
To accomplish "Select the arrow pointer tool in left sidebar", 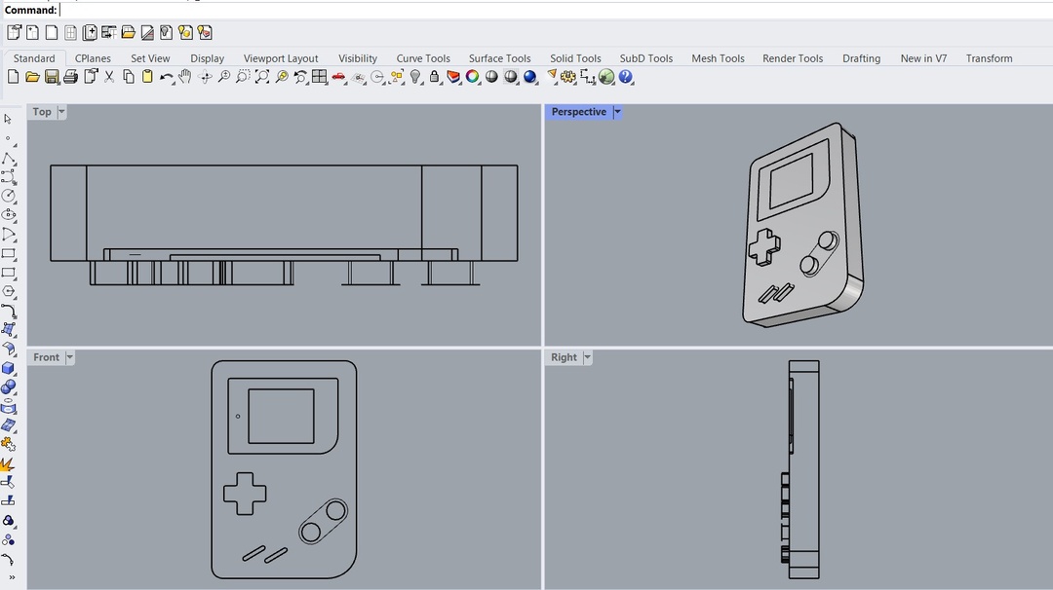I will pyautogui.click(x=8, y=120).
